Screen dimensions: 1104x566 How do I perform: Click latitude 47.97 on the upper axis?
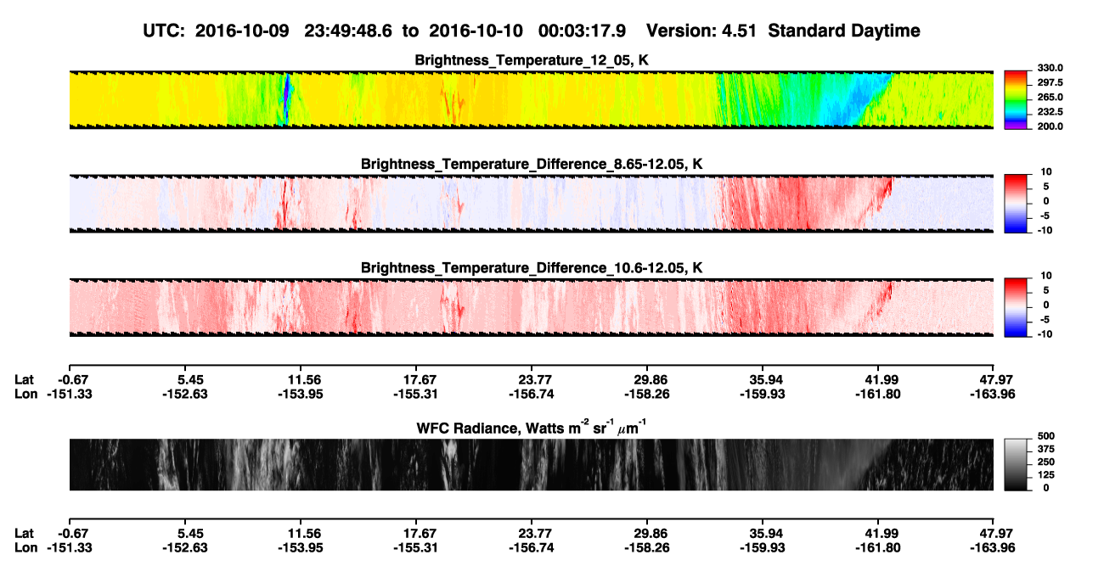pos(994,380)
